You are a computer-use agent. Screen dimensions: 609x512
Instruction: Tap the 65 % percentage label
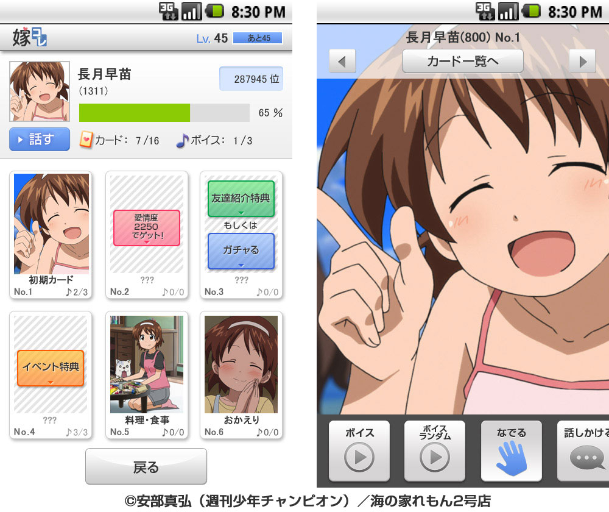[x=270, y=113]
